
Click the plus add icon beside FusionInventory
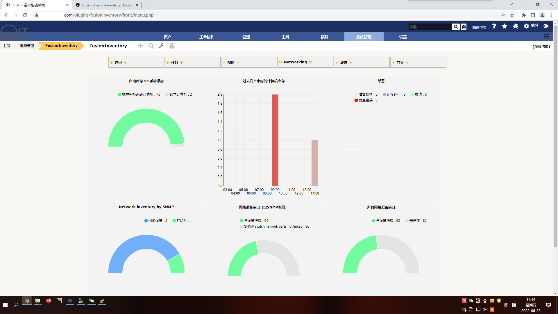[140, 46]
